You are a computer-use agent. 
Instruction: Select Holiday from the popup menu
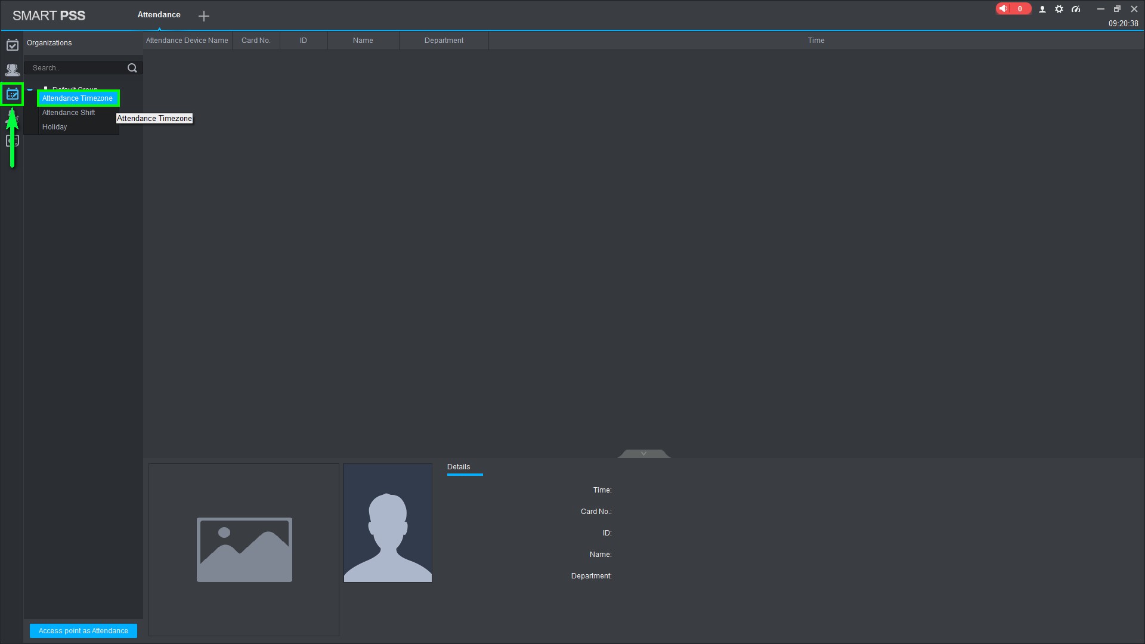(55, 127)
